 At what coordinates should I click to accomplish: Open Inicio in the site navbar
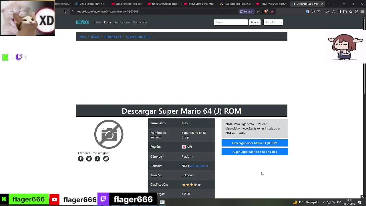tap(97, 22)
